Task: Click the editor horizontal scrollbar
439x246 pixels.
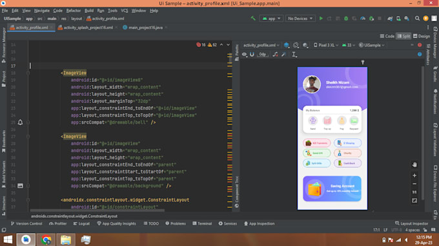Action: (x=97, y=211)
